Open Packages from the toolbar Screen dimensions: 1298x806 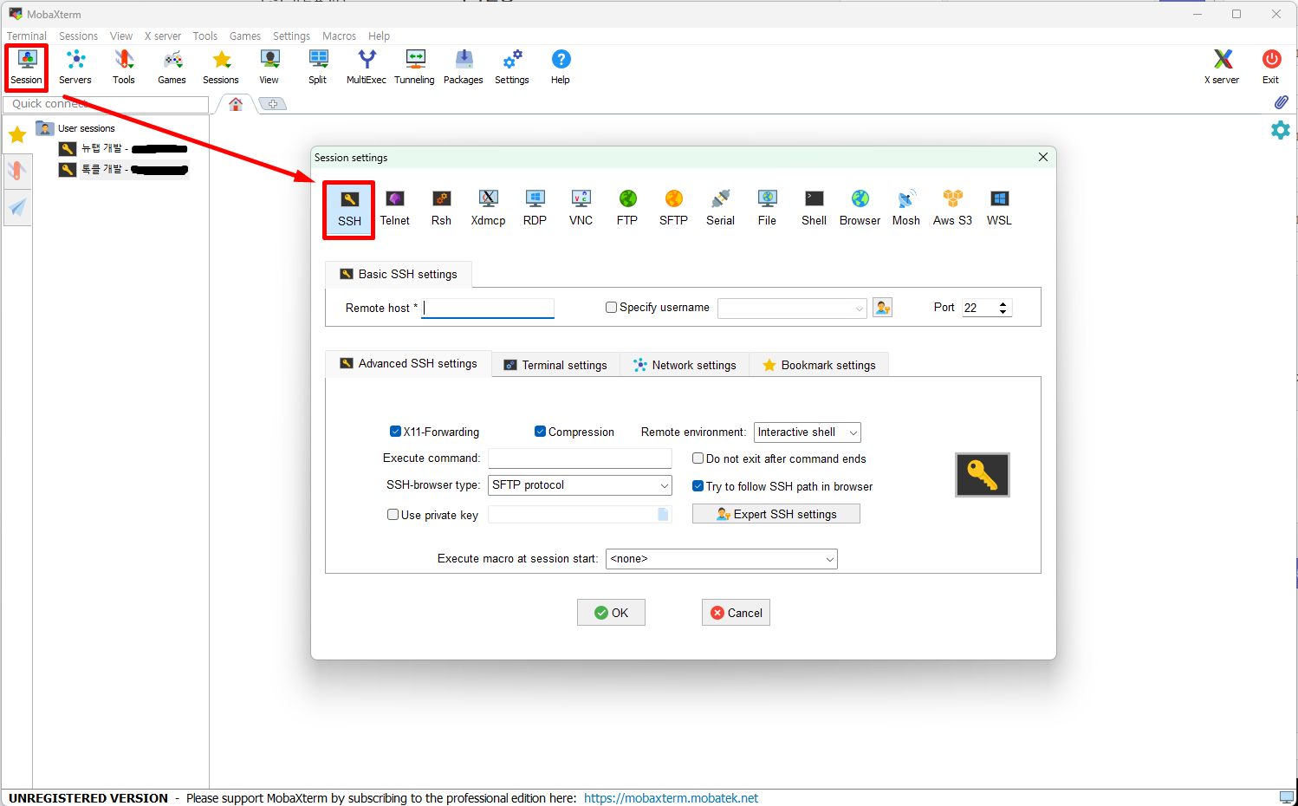tap(464, 67)
